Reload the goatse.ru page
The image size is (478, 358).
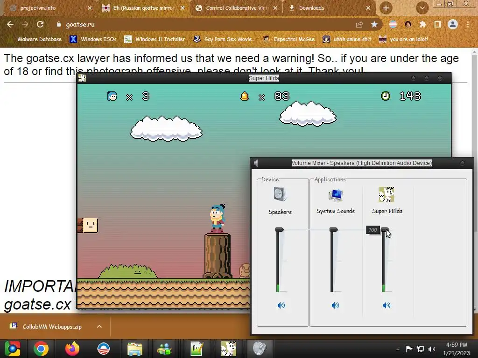40,24
